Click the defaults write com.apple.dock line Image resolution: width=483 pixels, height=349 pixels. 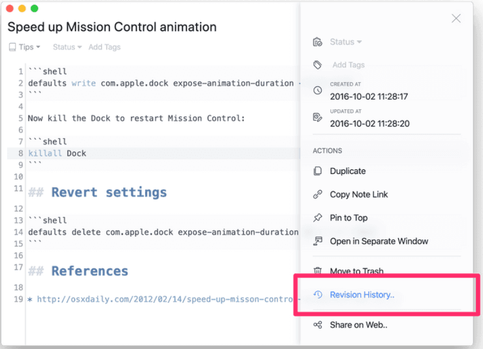[163, 83]
